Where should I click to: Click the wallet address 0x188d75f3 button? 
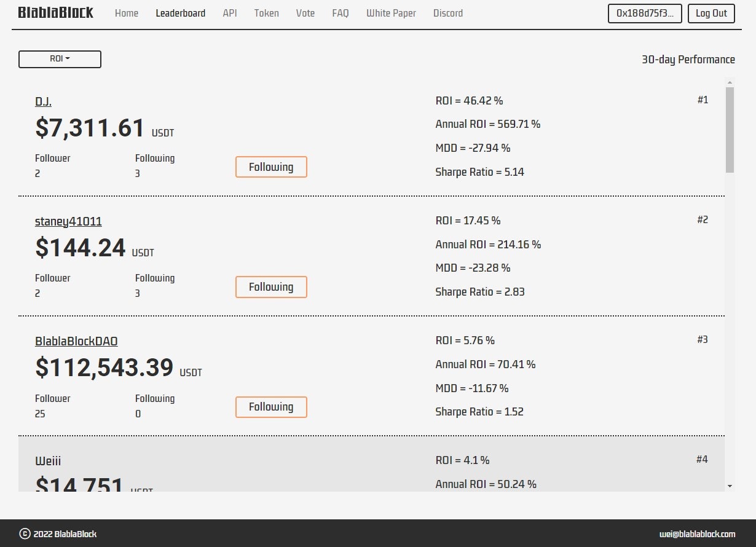coord(645,14)
